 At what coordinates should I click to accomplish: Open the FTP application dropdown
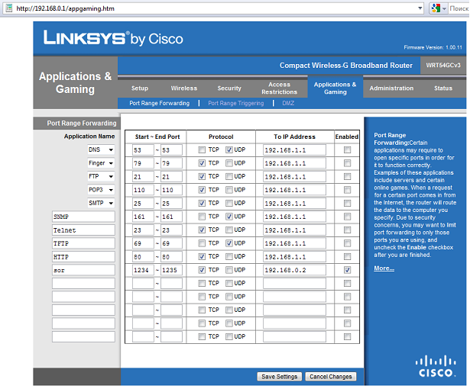101,176
